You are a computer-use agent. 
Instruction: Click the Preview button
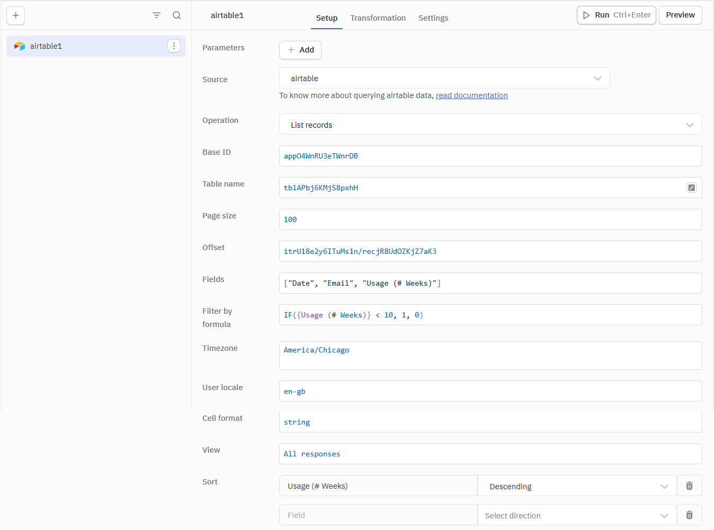click(680, 15)
